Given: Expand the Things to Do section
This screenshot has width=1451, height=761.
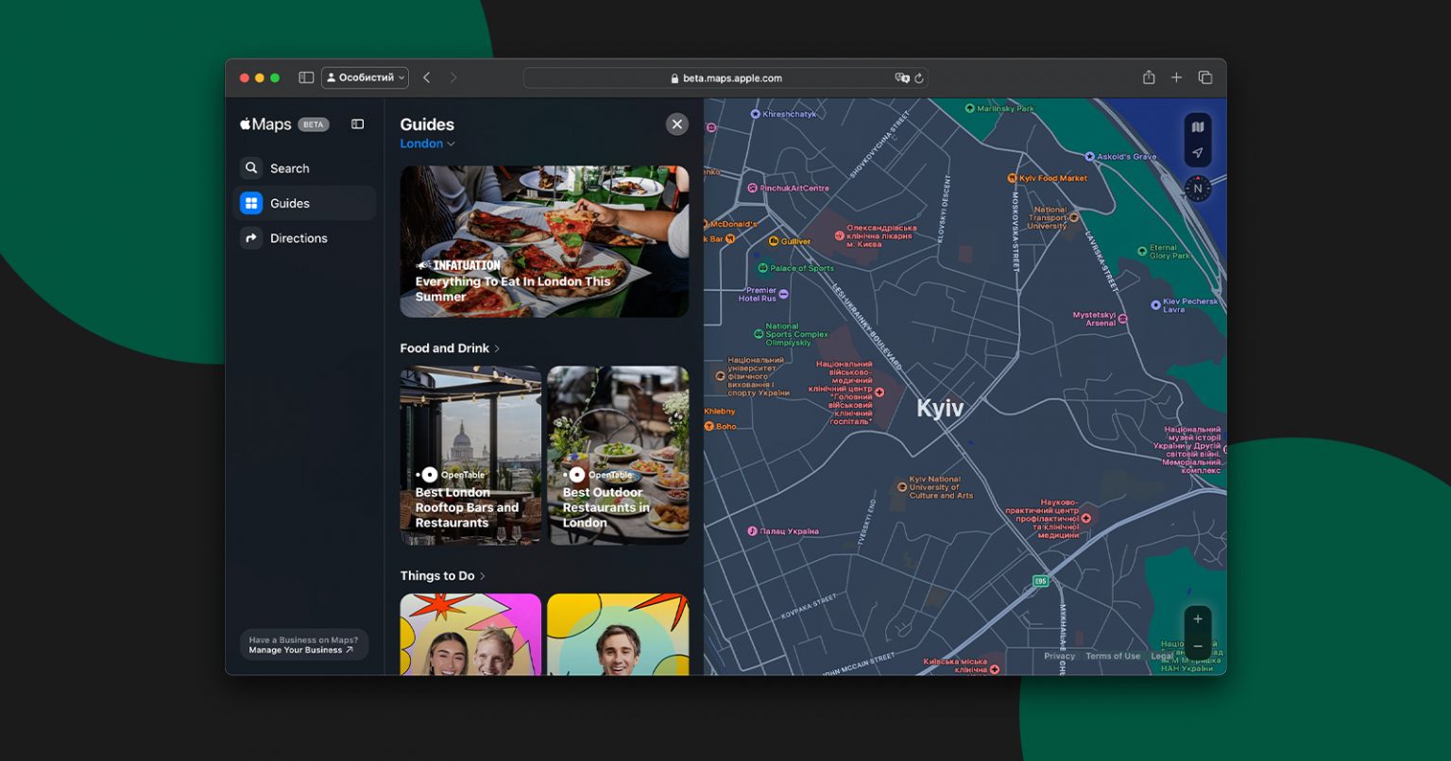Looking at the screenshot, I should pyautogui.click(x=442, y=576).
